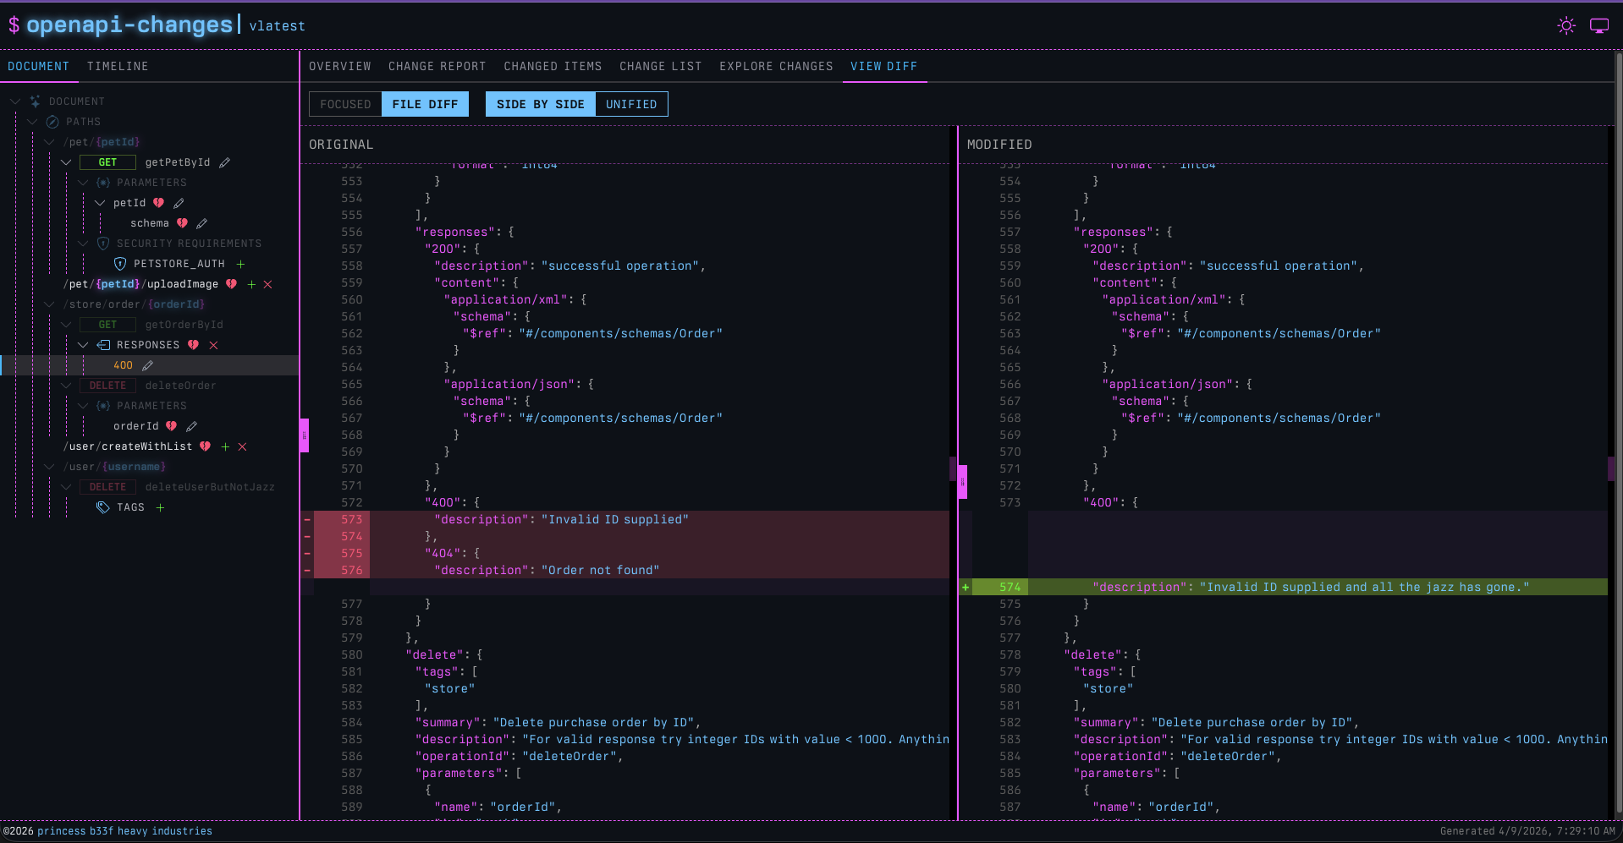The width and height of the screenshot is (1623, 843).
Task: Click the broken heart icon next to petId
Action: (x=158, y=203)
